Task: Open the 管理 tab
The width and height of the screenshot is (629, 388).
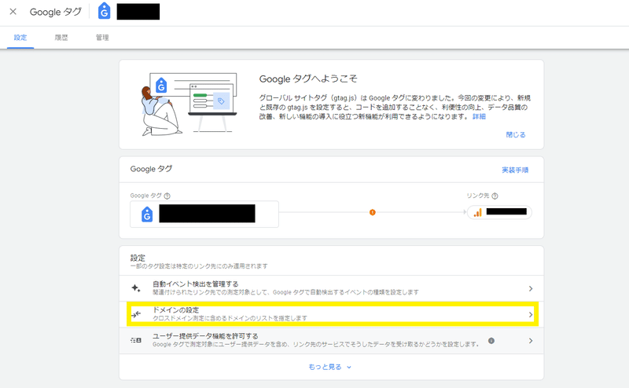Action: (102, 38)
